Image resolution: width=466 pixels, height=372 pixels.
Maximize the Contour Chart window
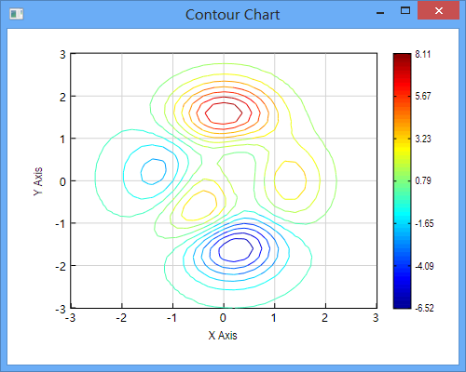pos(405,11)
